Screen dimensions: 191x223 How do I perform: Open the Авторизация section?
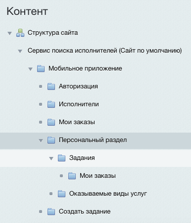(78, 86)
